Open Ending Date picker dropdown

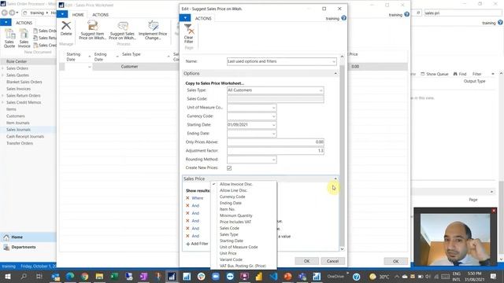coord(273,134)
